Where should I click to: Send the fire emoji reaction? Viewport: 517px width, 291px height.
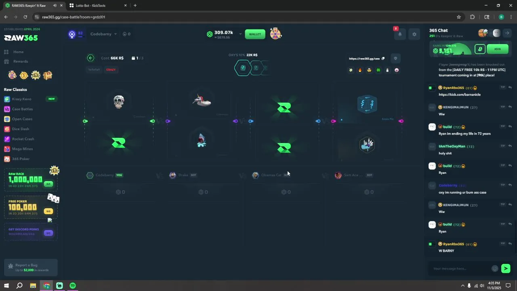[360, 70]
